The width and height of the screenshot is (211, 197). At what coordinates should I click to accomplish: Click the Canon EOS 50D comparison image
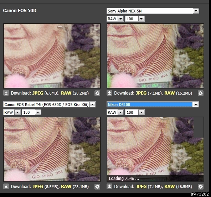(x=52, y=56)
